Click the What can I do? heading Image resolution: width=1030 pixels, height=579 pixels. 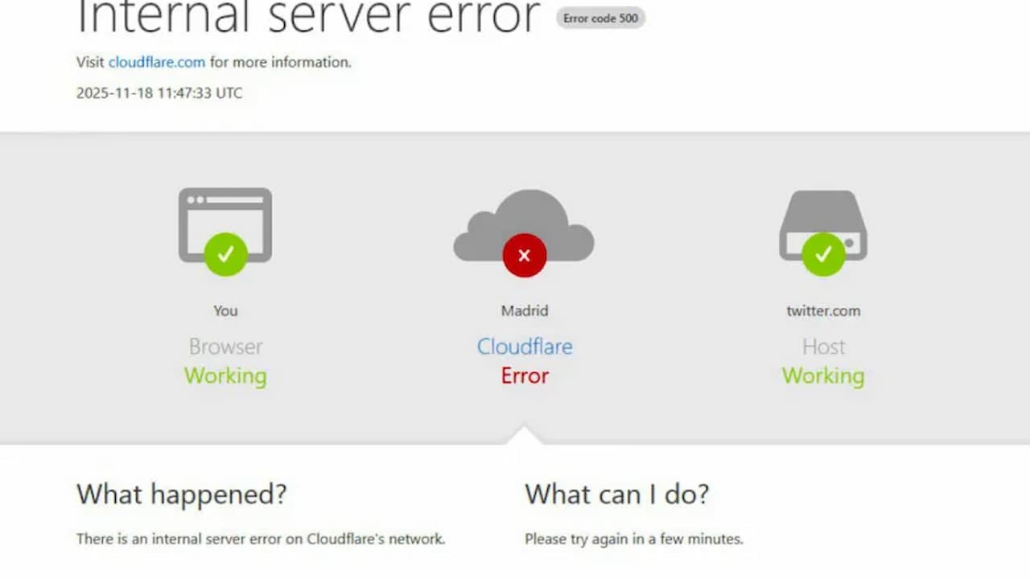coord(617,494)
